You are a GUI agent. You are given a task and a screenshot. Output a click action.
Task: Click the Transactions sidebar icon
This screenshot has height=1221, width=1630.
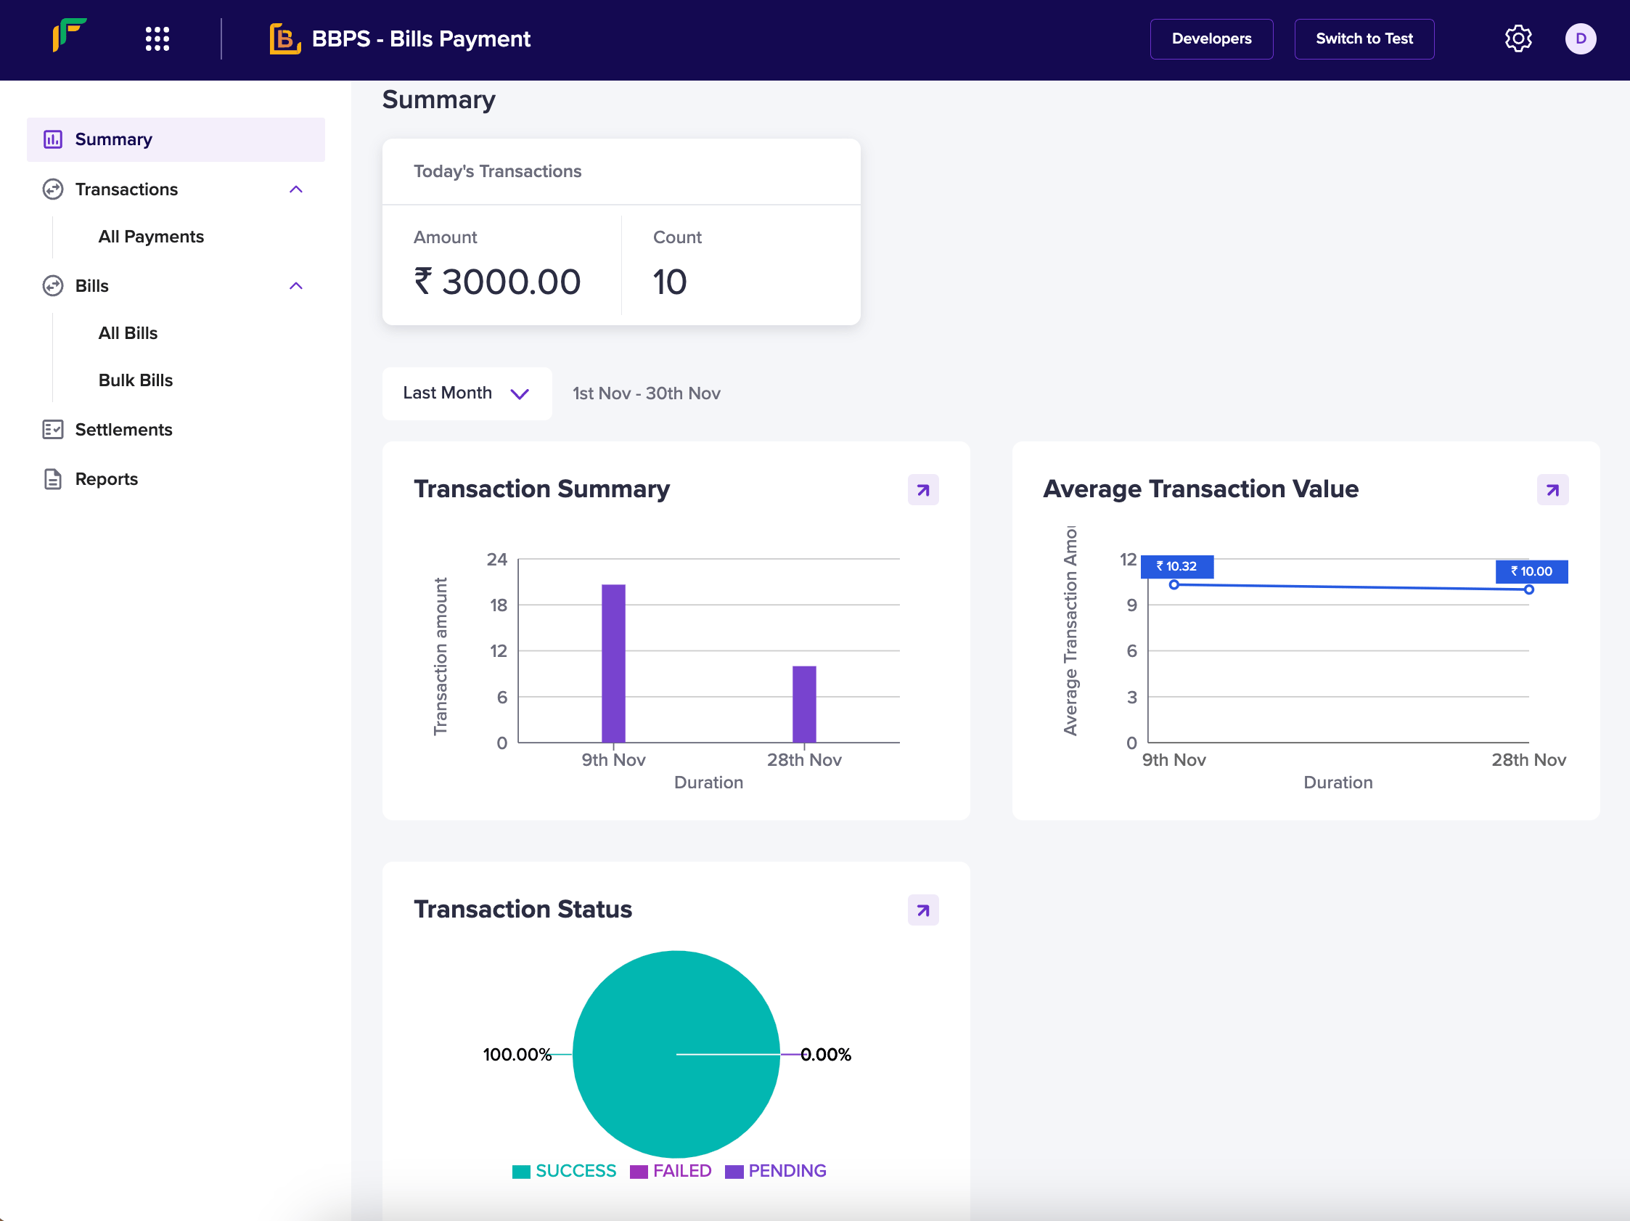click(52, 189)
